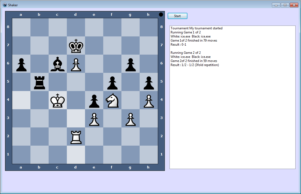
Task: Select the black rook on b5
Action: click(x=39, y=83)
